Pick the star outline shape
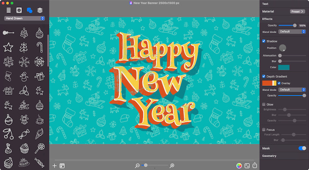This screenshot has width=309, height=170. [8, 47]
